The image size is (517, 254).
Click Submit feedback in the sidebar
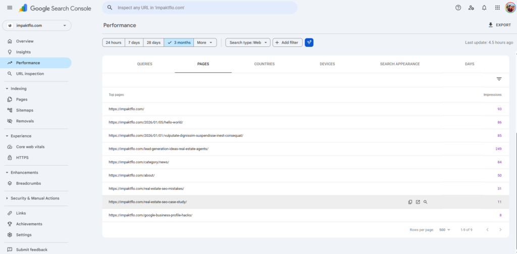point(36,250)
